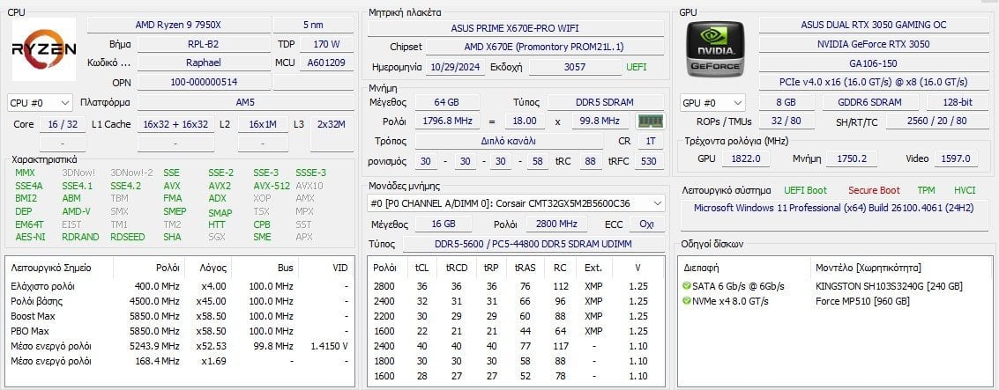The width and height of the screenshot is (999, 390).
Task: Click the GA106-150 GPU chip field
Action: [874, 63]
